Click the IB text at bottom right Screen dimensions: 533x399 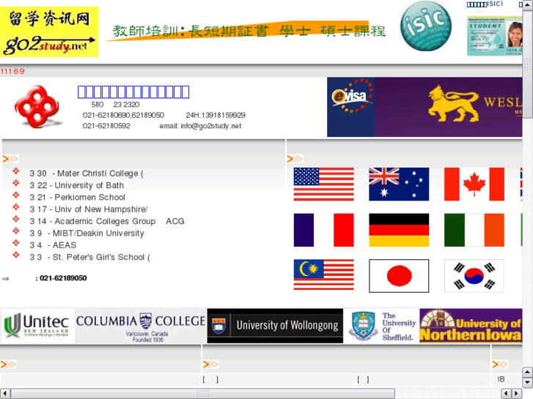click(x=501, y=379)
